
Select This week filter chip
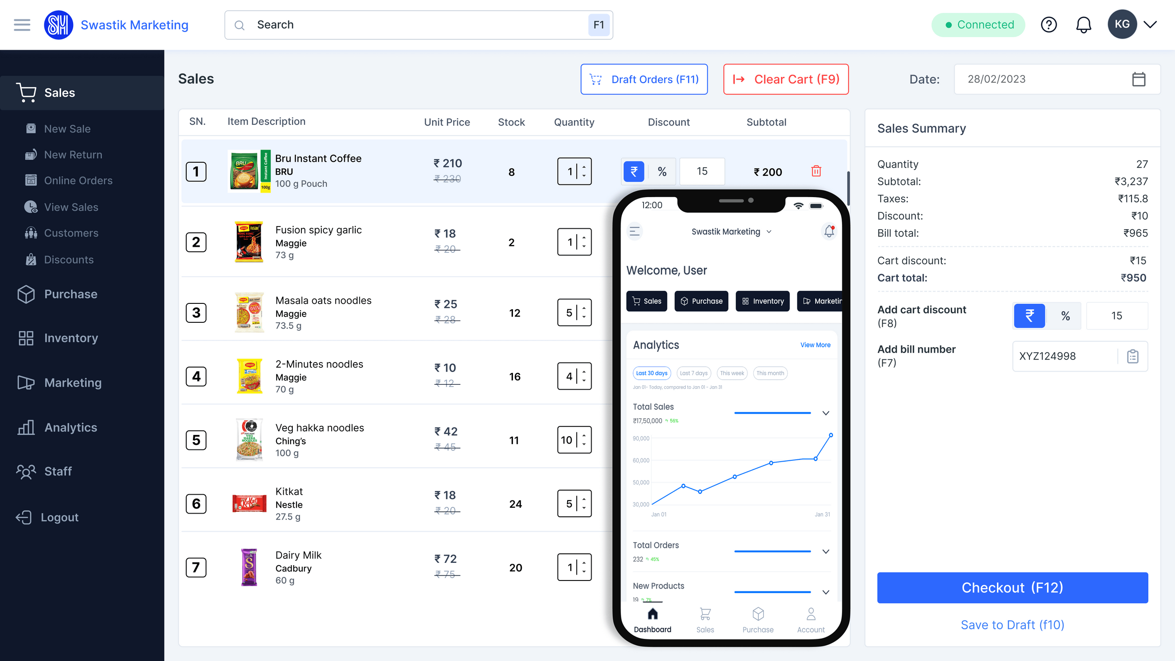[x=732, y=373]
